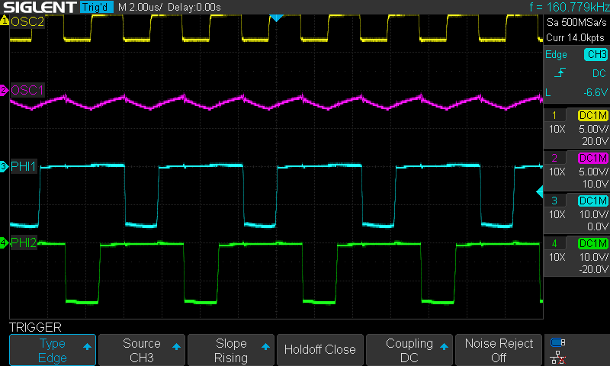Click the green DC1M coupling badge

coord(593,243)
